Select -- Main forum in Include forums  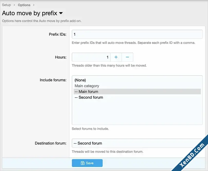[137, 92]
